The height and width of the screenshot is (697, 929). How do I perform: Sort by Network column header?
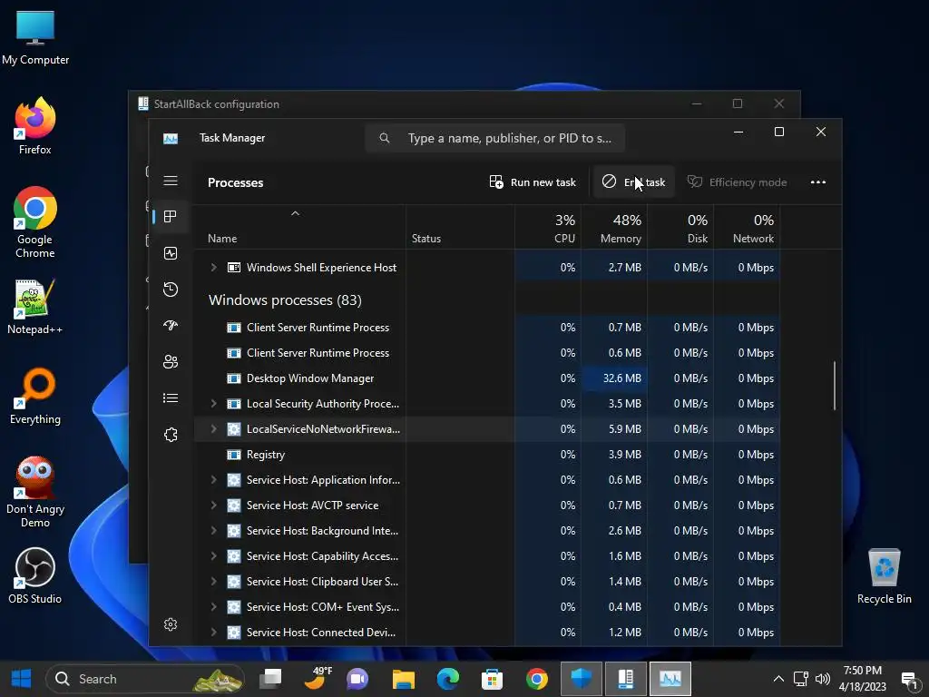[x=748, y=228]
